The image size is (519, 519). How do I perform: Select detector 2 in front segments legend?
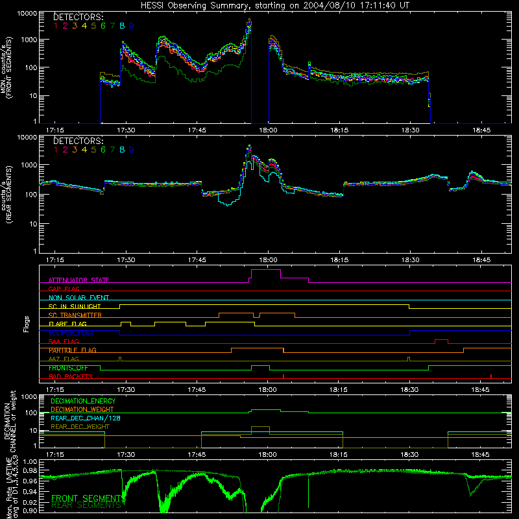click(65, 26)
